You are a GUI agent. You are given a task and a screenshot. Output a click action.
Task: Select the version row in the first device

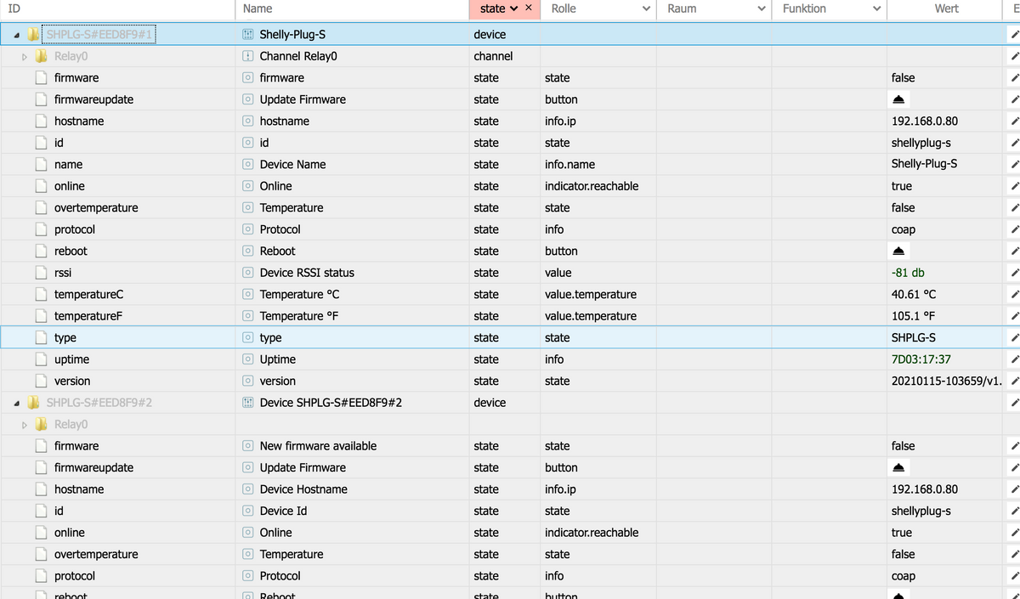tap(72, 381)
